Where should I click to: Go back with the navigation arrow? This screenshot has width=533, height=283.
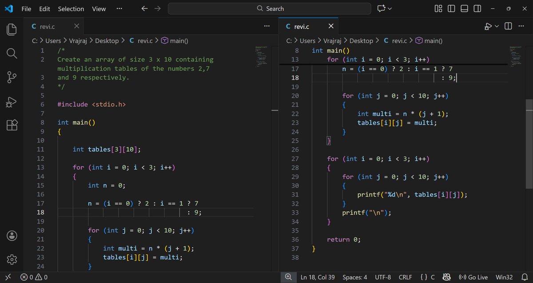144,8
